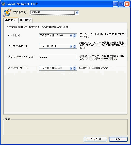
Task: Click the プロキシのIPアドレス field showing 0.0.0.0
Action: (x=58, y=57)
